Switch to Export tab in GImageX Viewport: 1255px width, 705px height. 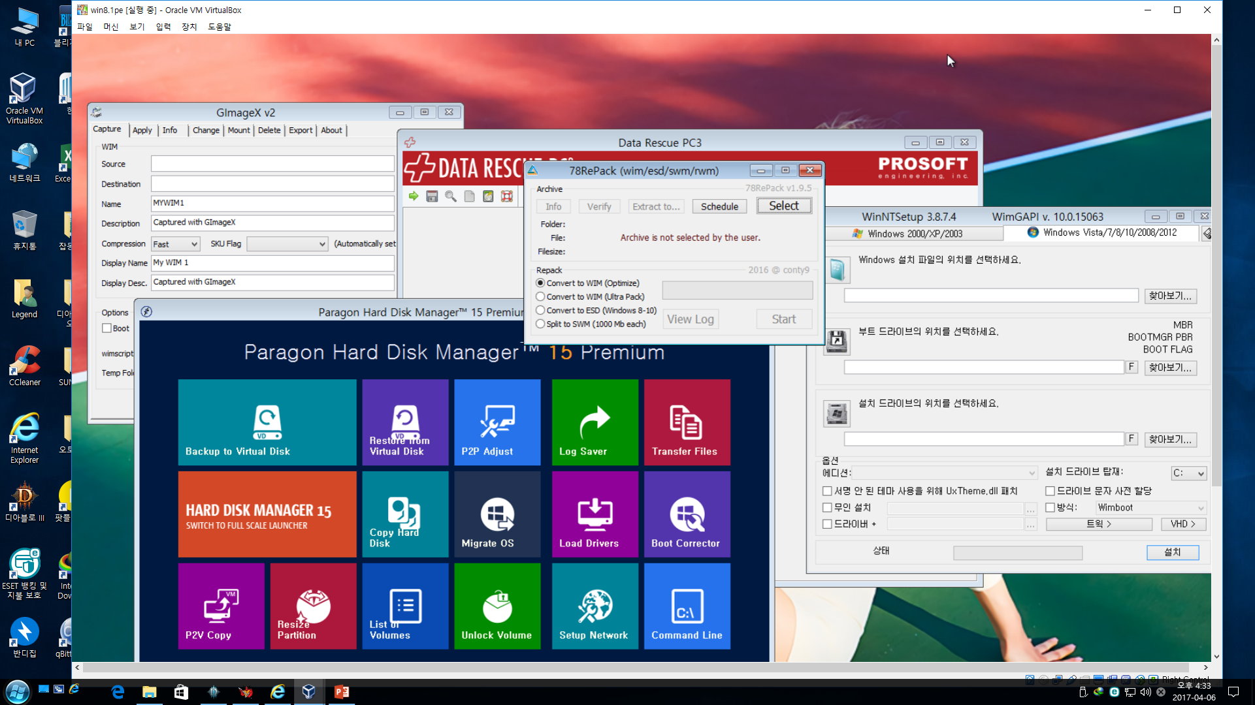[x=301, y=130]
